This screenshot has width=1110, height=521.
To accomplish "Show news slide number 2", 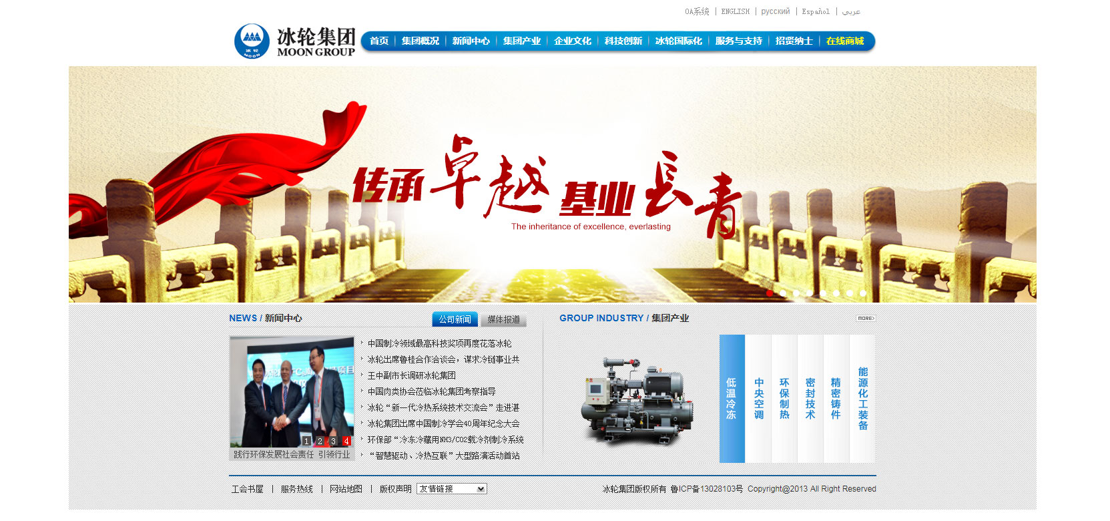I will coord(320,442).
